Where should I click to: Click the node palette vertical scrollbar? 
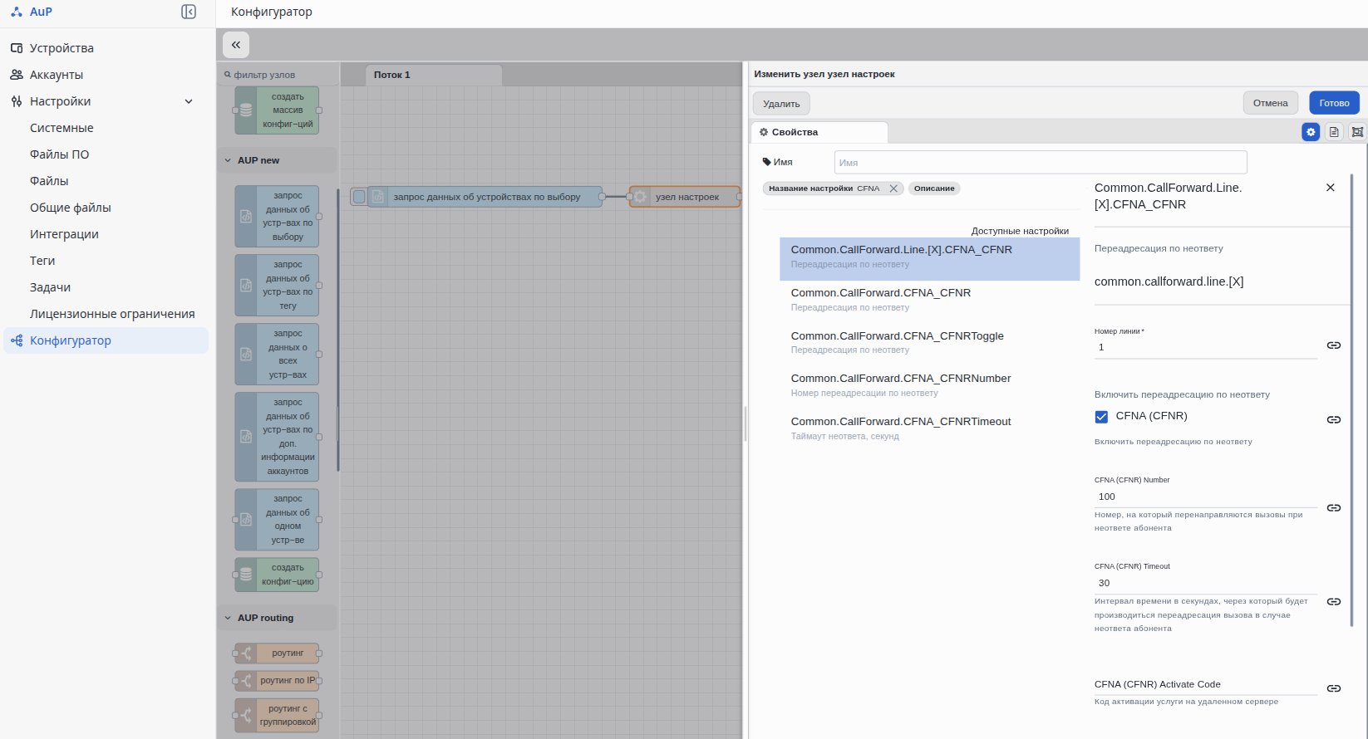(337, 330)
